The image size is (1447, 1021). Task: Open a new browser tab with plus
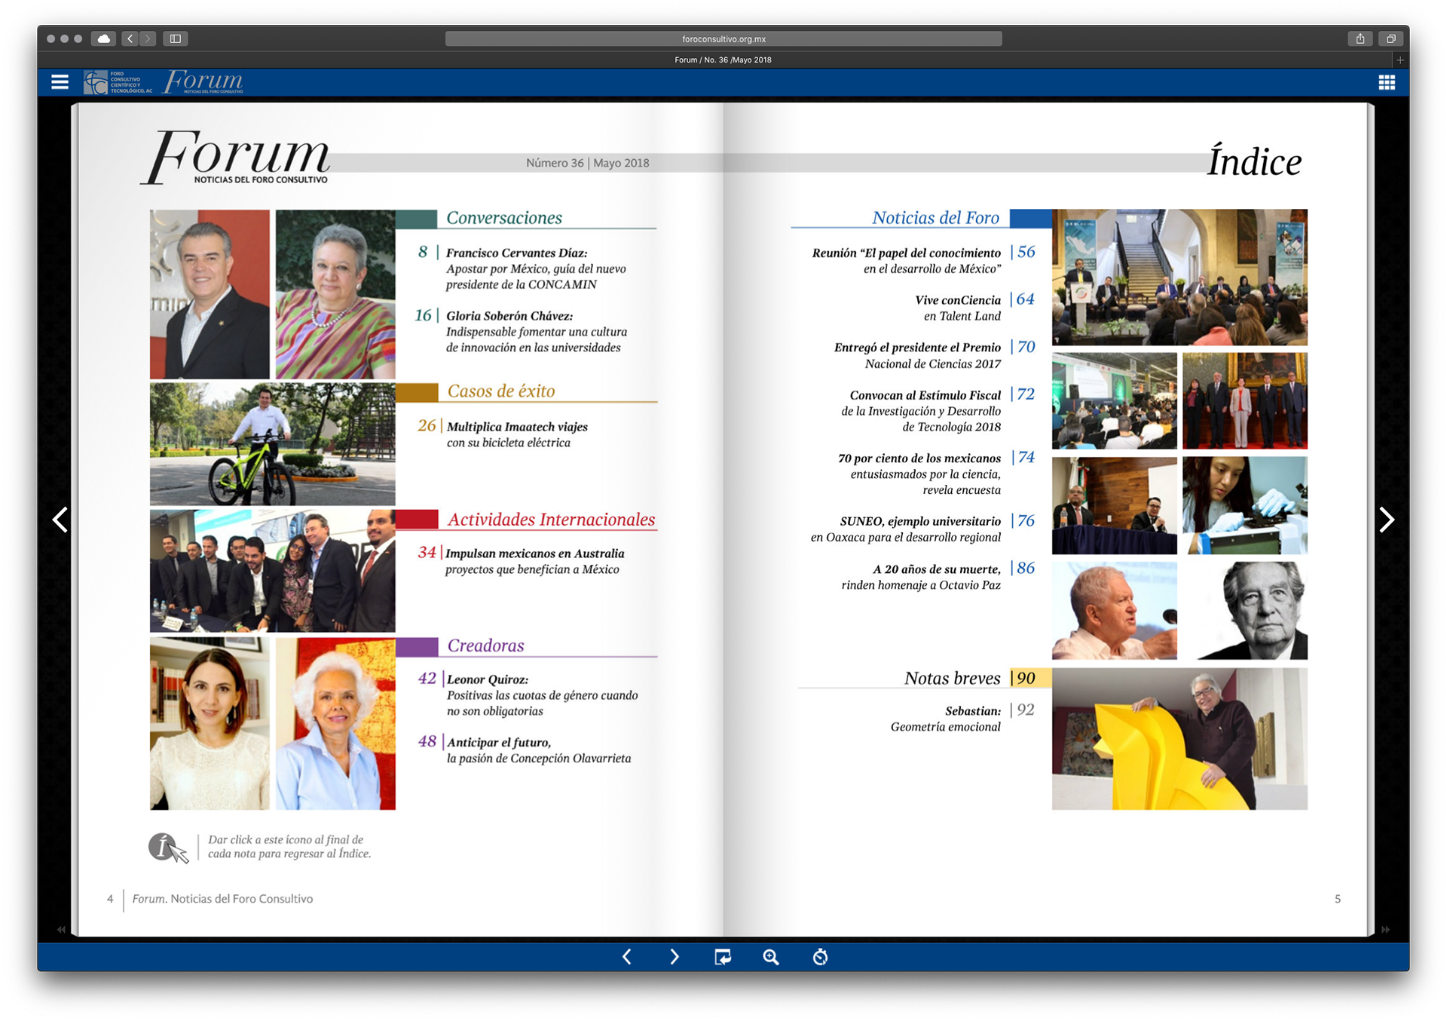[x=1400, y=60]
